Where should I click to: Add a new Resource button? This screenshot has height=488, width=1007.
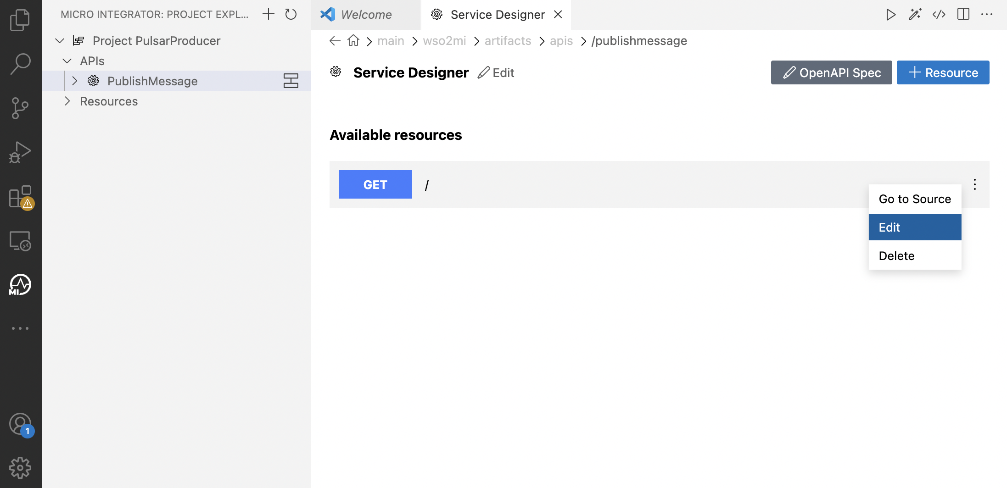point(943,72)
